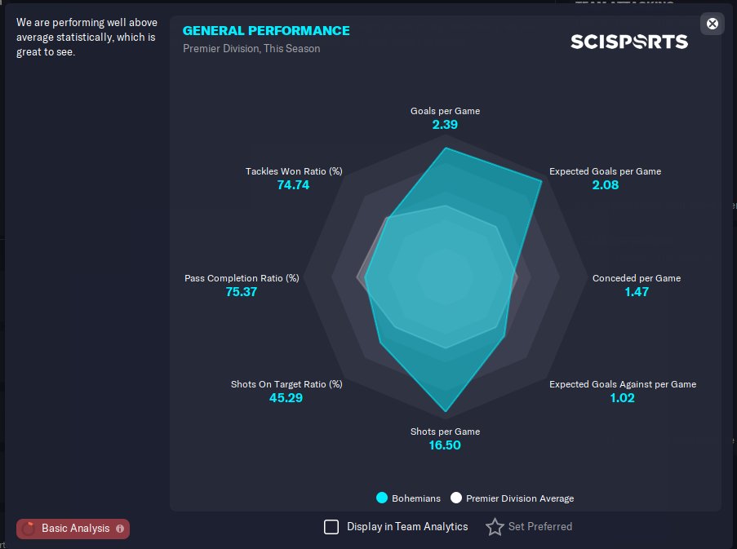This screenshot has width=737, height=549.
Task: Click the spinner icon beside Basic Analysis
Action: (x=29, y=529)
